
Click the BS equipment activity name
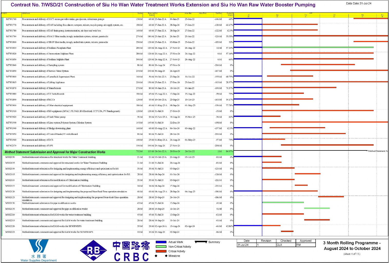point(71,111)
